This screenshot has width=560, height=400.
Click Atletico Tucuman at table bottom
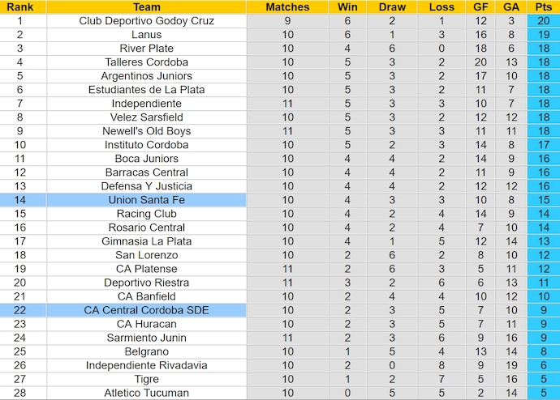tap(146, 393)
